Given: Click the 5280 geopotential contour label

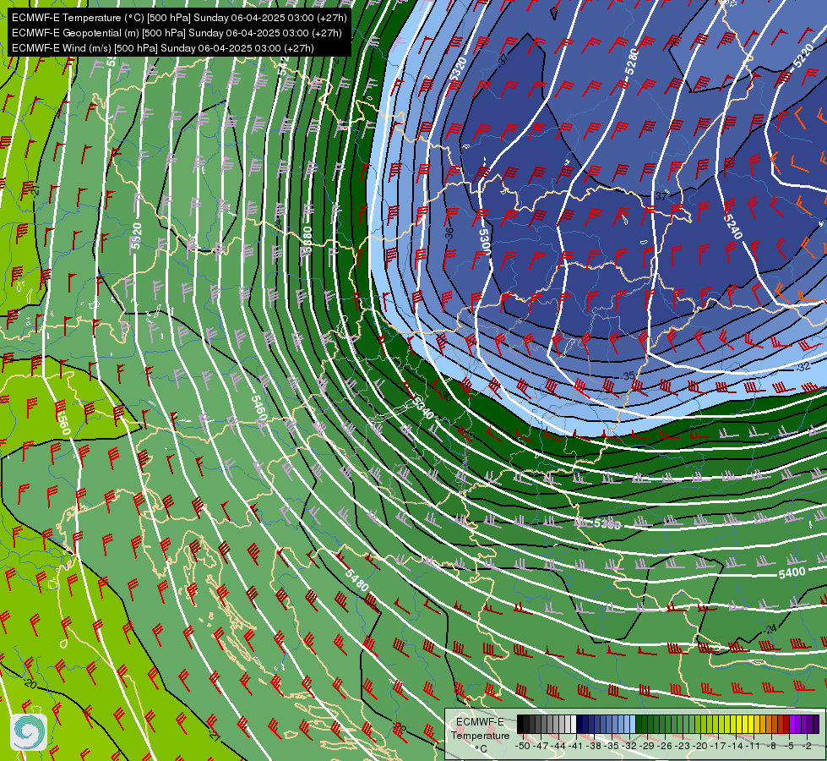Looking at the screenshot, I should pos(631,62).
